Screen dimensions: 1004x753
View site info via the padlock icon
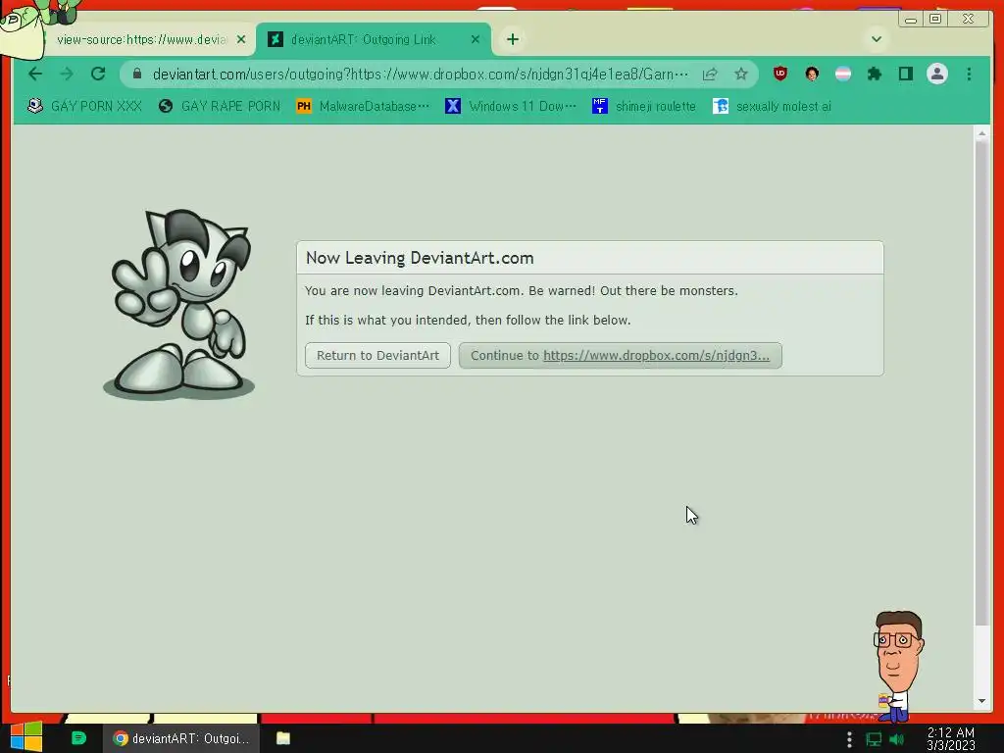coord(136,75)
